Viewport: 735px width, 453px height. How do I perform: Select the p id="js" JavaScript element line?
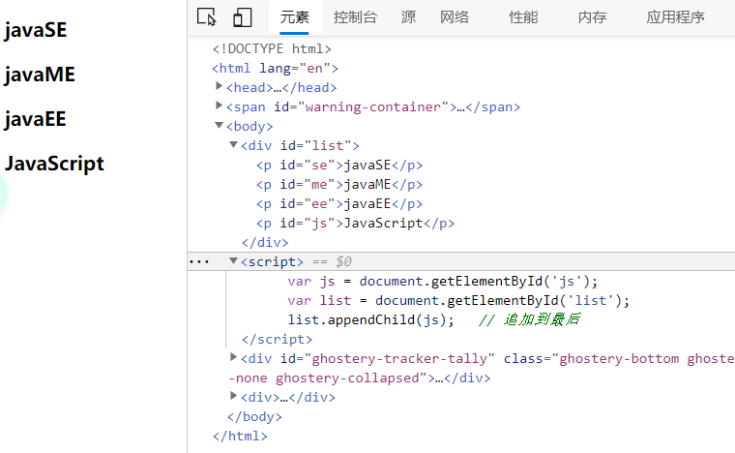point(354,223)
